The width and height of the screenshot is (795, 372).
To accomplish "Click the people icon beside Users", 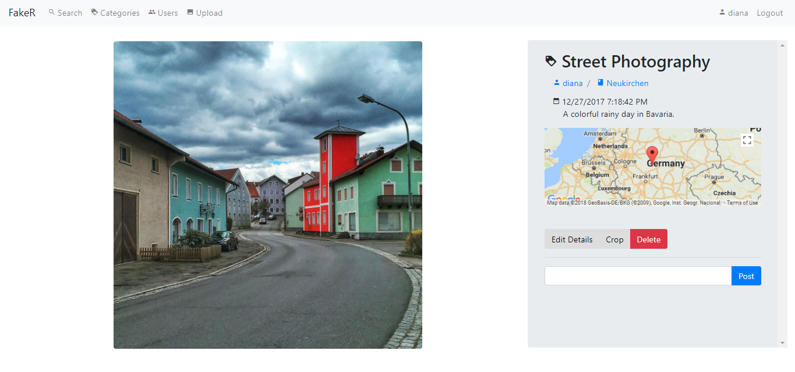I will 152,12.
